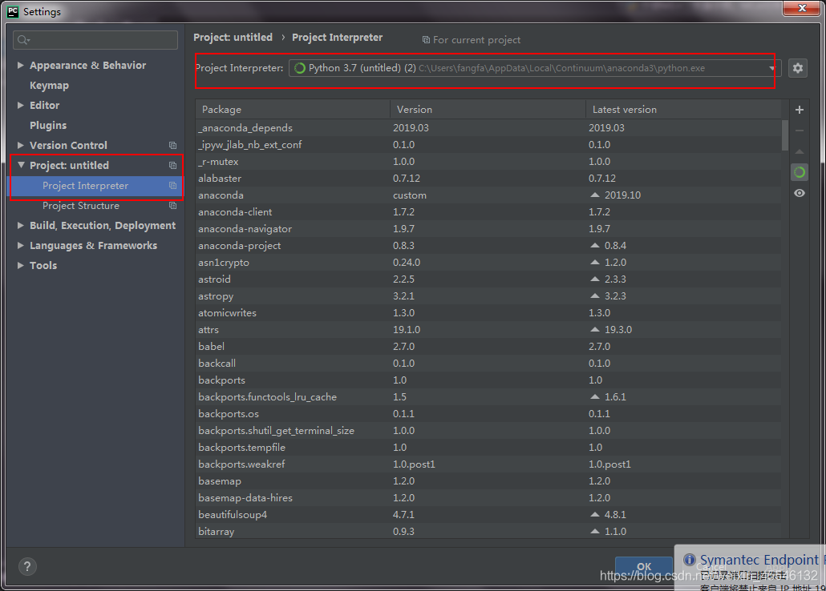
Task: Select Keymap settings page
Action: pos(49,85)
